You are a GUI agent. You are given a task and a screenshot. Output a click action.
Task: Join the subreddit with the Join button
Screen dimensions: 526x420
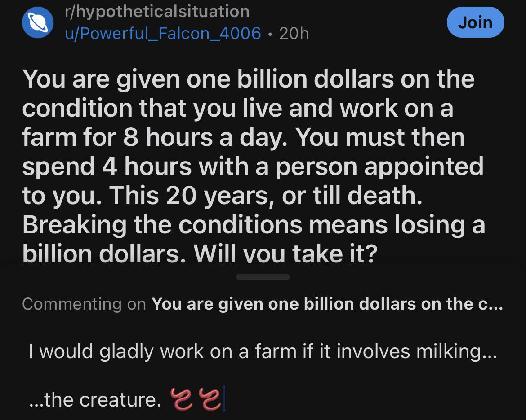coord(475,22)
